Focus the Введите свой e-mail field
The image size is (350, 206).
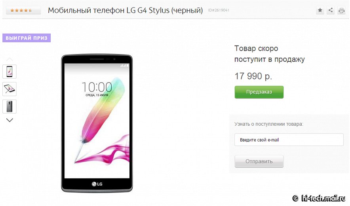(289, 140)
